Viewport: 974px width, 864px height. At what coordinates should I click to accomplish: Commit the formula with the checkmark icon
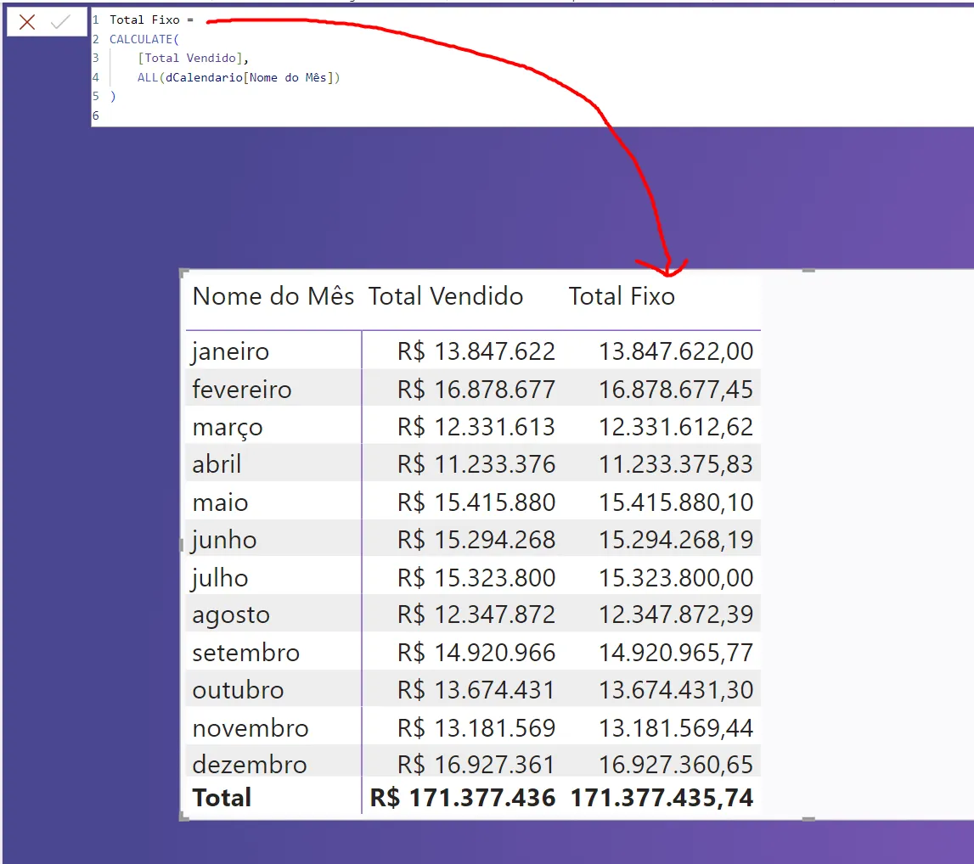[x=60, y=23]
